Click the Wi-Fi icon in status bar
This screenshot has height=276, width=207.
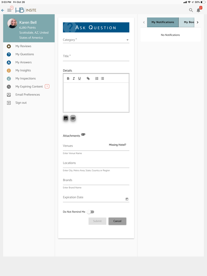coord(189,2)
